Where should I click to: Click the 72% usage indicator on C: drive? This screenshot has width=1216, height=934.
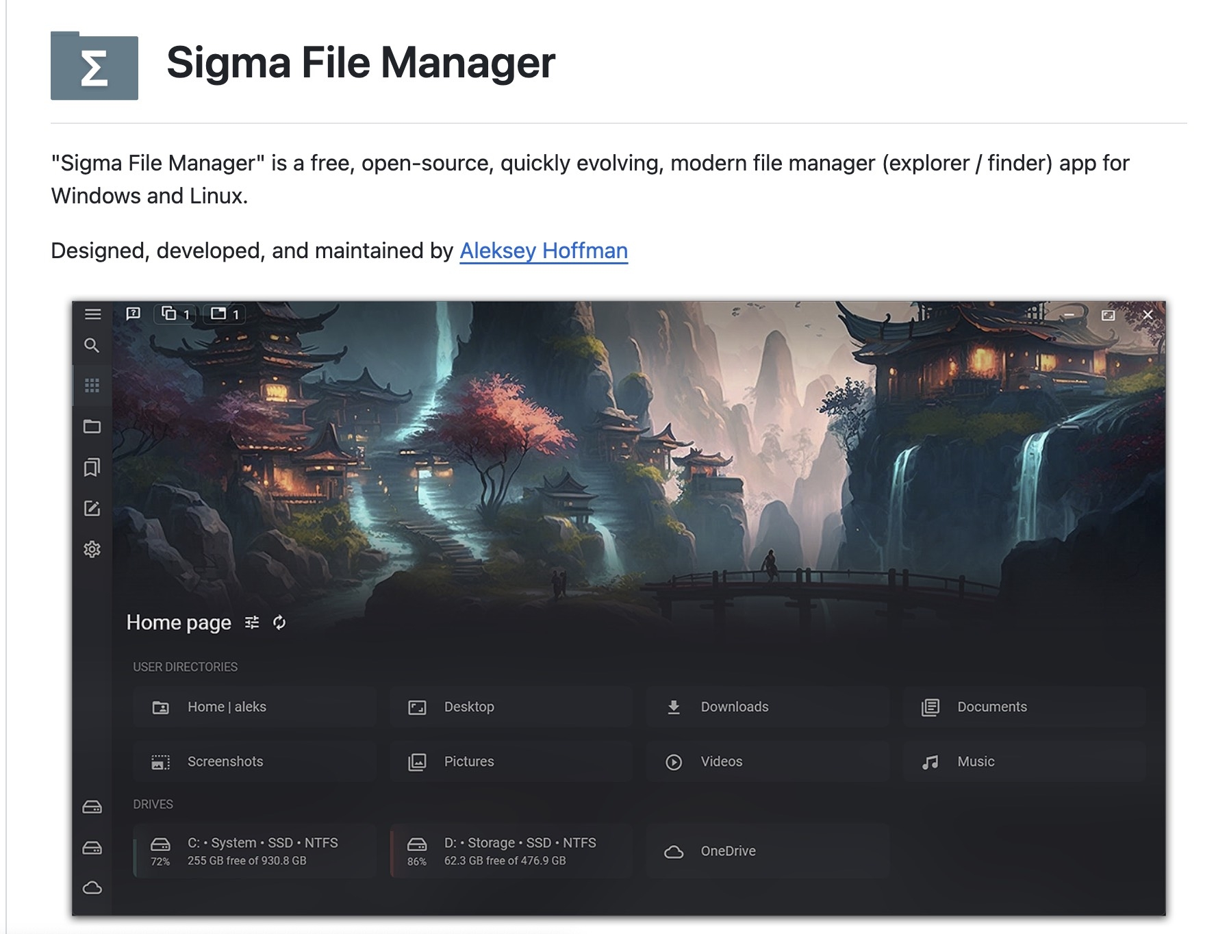point(160,861)
